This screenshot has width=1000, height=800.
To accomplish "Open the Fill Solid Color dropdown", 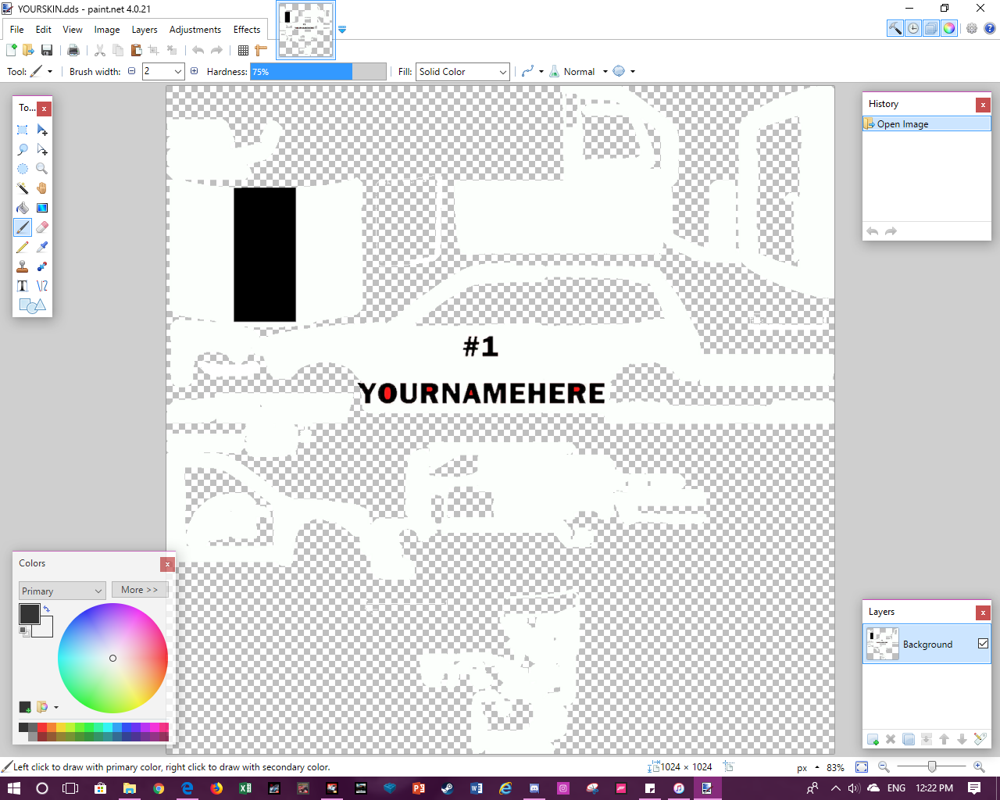I will point(462,71).
